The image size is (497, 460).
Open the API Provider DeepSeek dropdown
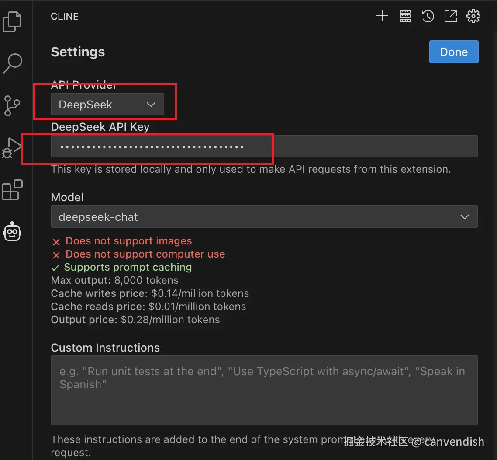click(107, 104)
